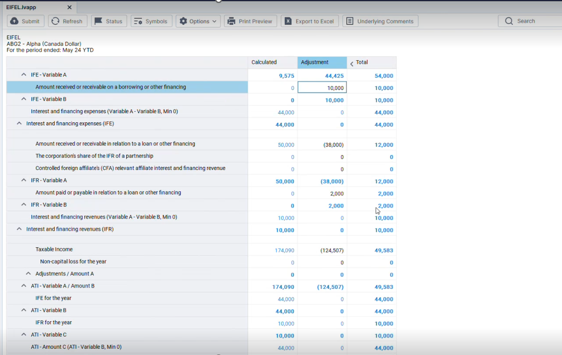The height and width of the screenshot is (355, 562).
Task: Click the Print Preview printer icon
Action: (x=231, y=21)
